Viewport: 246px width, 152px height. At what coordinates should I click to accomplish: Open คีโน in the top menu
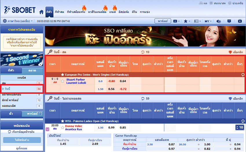(x=134, y=12)
